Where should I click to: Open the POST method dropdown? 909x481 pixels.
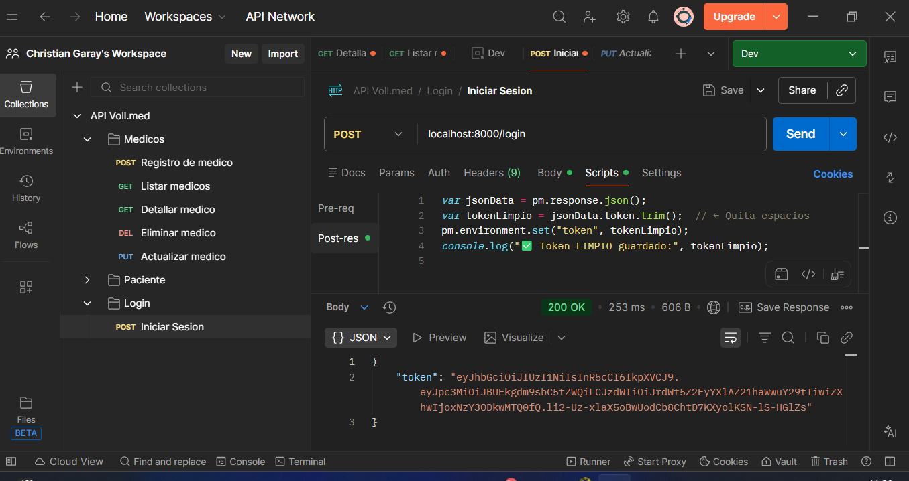[x=368, y=134]
